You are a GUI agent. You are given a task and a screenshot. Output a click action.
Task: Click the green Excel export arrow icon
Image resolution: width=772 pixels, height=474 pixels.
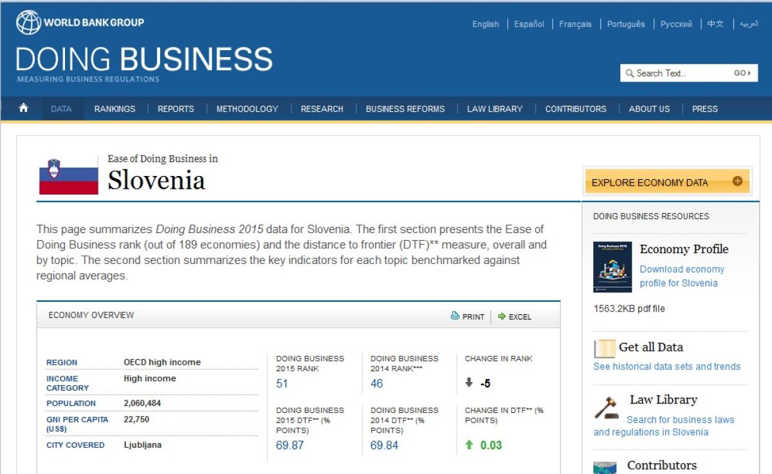click(502, 317)
